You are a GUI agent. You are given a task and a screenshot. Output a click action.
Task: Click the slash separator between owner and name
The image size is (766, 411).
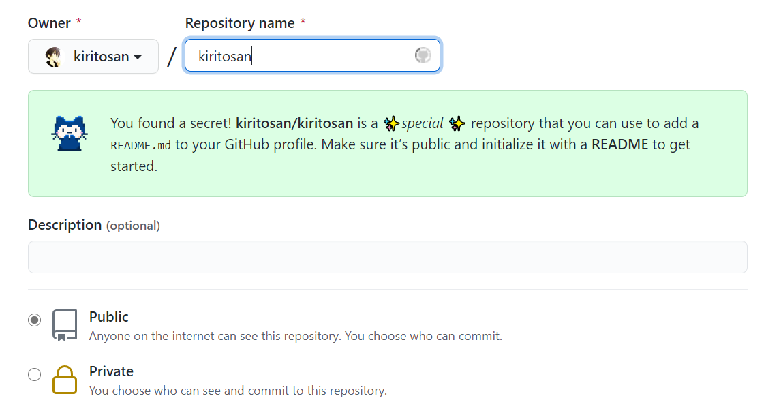point(171,57)
